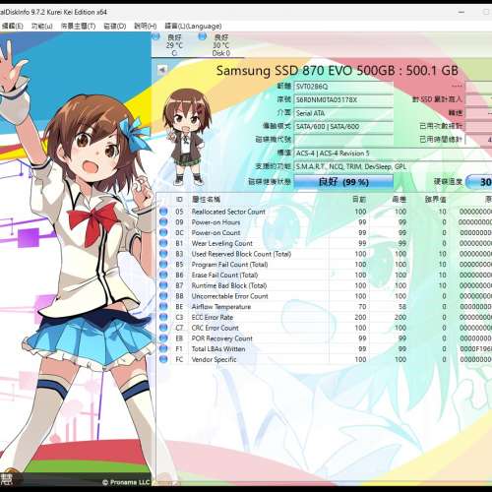Open the Help (H) menu
The width and height of the screenshot is (492, 492).
point(146,26)
